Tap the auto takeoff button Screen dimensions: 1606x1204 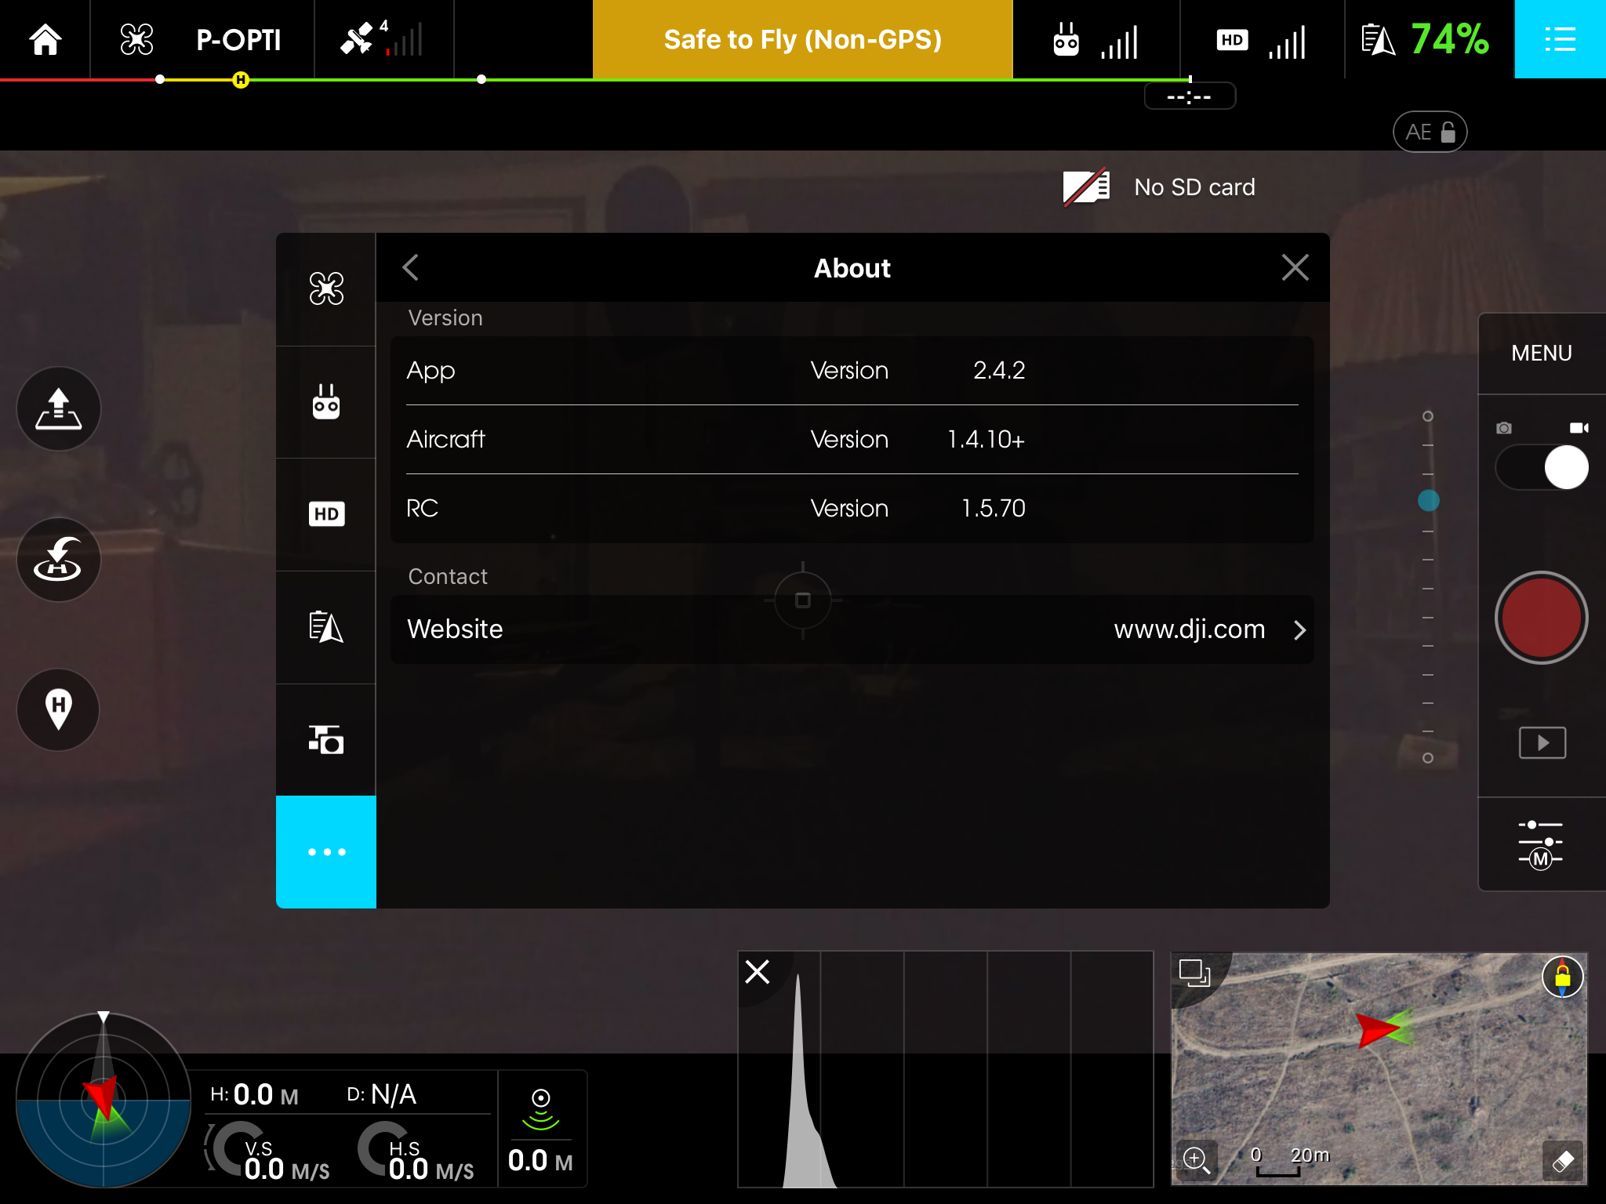[x=59, y=409]
